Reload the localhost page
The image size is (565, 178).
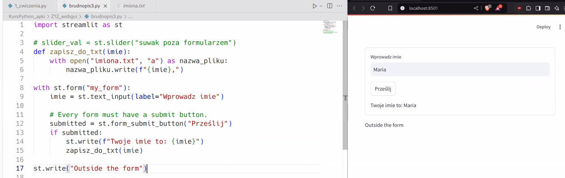[x=373, y=8]
